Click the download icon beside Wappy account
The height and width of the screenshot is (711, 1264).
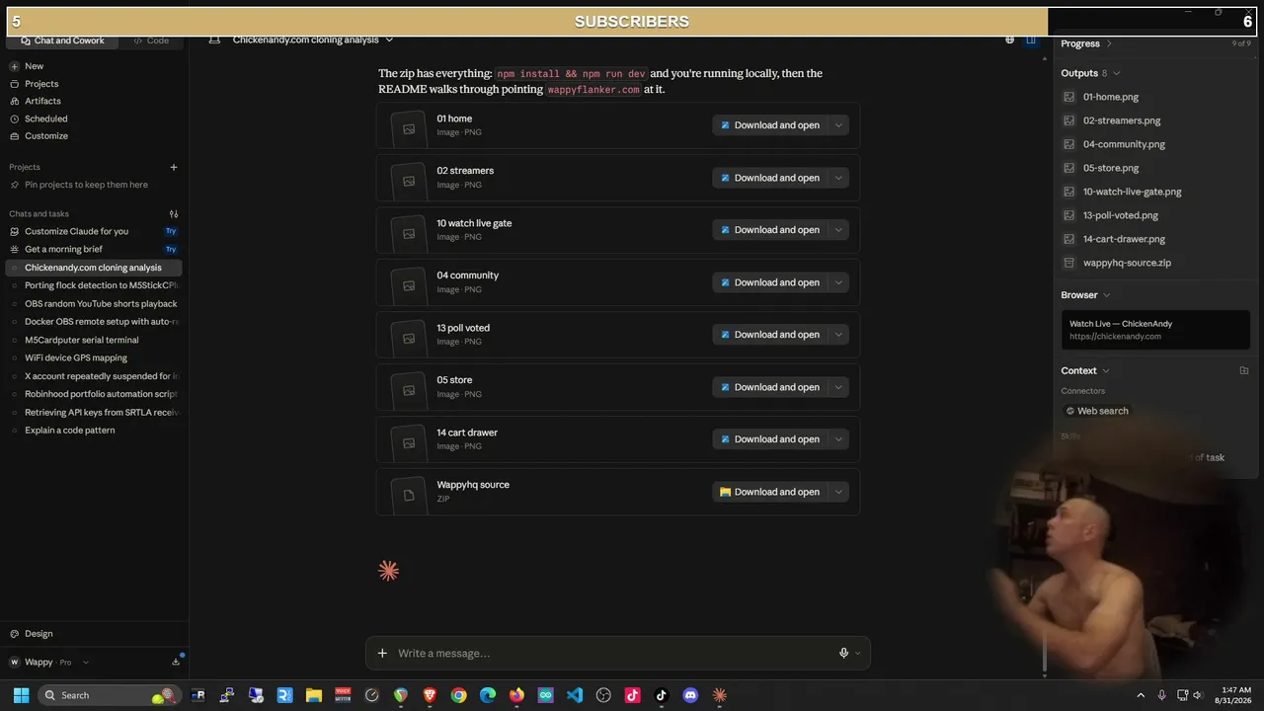coord(176,662)
